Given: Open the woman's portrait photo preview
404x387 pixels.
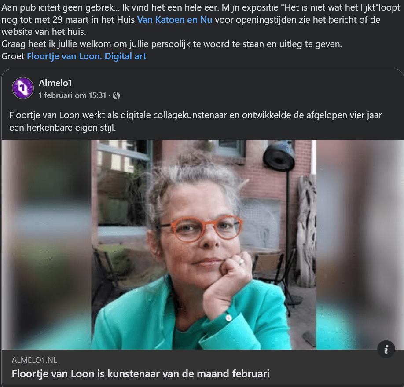Looking at the screenshot, I should [204, 245].
